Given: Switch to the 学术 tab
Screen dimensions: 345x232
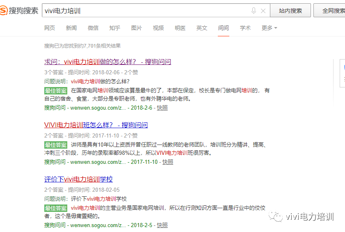Looking at the screenshot, I should tap(245, 28).
